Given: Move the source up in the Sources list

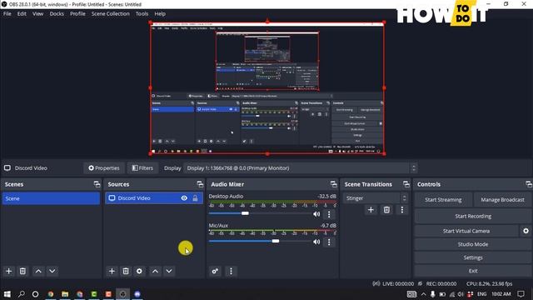Looking at the screenshot, I should pyautogui.click(x=155, y=271).
